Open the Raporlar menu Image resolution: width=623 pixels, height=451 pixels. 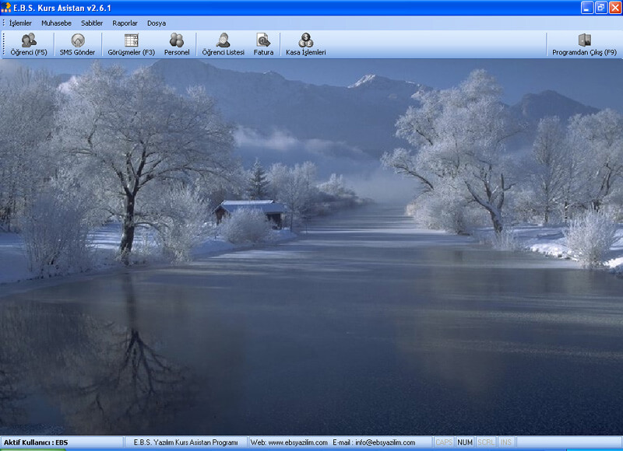click(125, 23)
